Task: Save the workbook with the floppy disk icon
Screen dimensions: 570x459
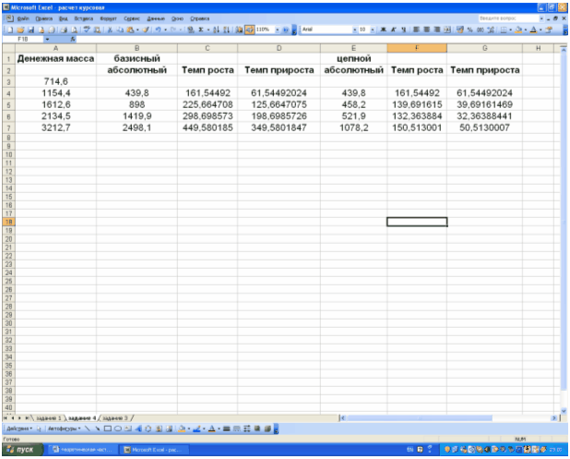Action: point(31,30)
